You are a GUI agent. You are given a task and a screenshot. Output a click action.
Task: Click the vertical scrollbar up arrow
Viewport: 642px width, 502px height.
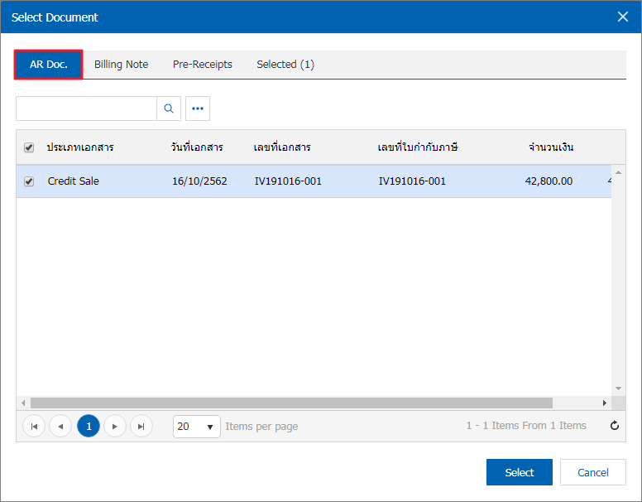pos(618,172)
